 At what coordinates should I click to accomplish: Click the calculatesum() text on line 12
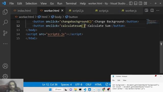click(x=73, y=26)
